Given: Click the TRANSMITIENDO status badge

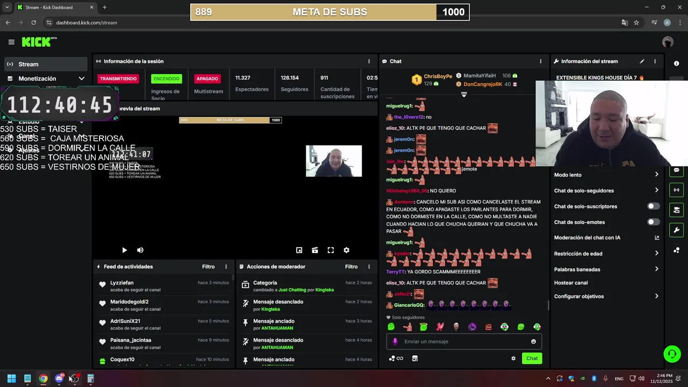Looking at the screenshot, I should 118,78.
